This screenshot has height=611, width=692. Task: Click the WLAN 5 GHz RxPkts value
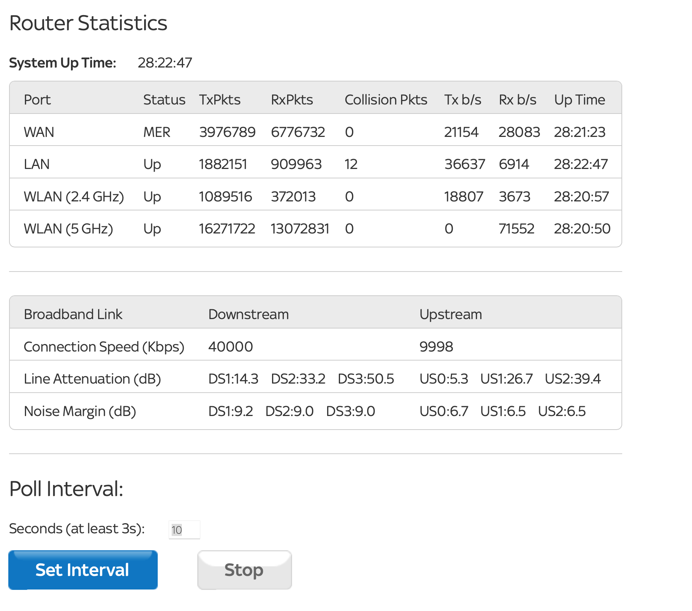(300, 229)
